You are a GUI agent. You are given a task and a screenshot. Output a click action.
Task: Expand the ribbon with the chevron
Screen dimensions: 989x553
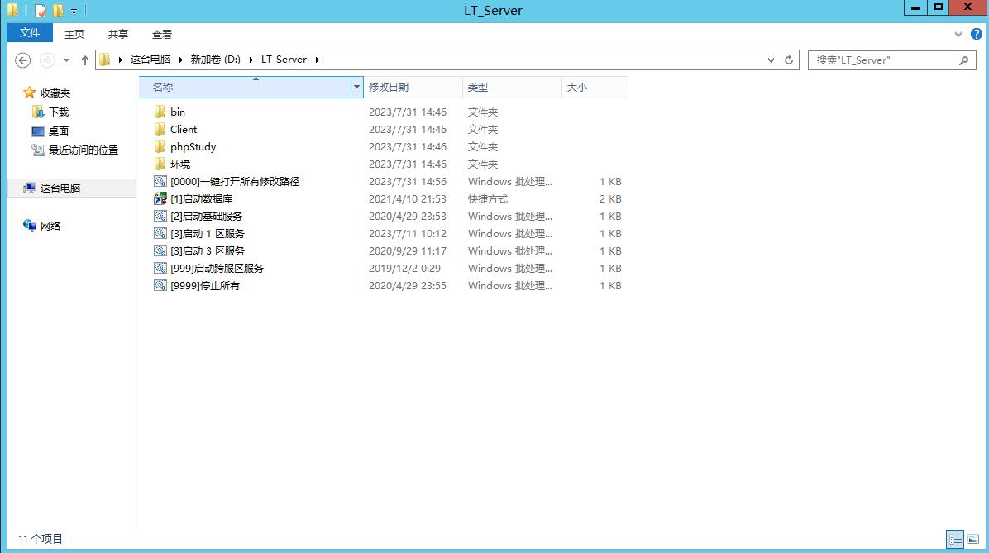tap(958, 34)
